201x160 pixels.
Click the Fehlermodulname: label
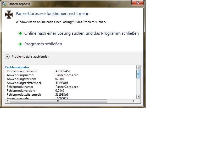(20, 87)
